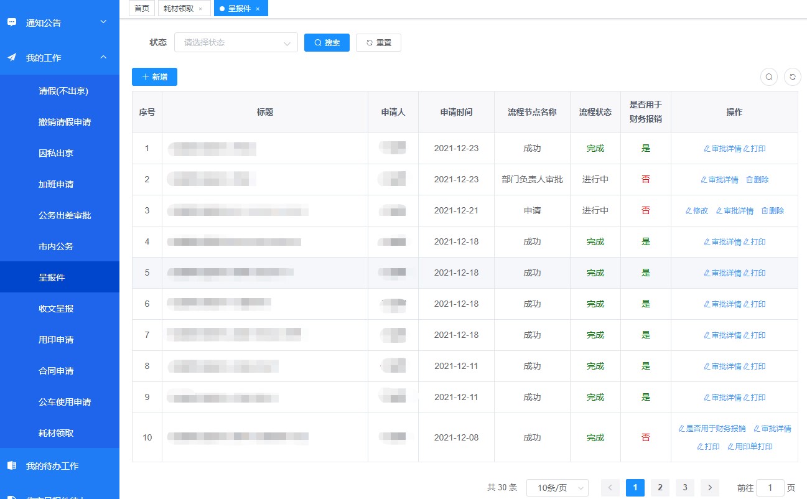Click the 重置 reset button
This screenshot has height=499, width=807.
[378, 43]
